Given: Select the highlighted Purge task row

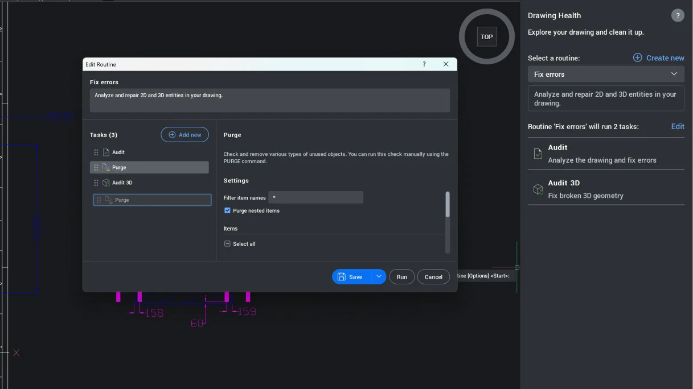Looking at the screenshot, I should pyautogui.click(x=149, y=167).
